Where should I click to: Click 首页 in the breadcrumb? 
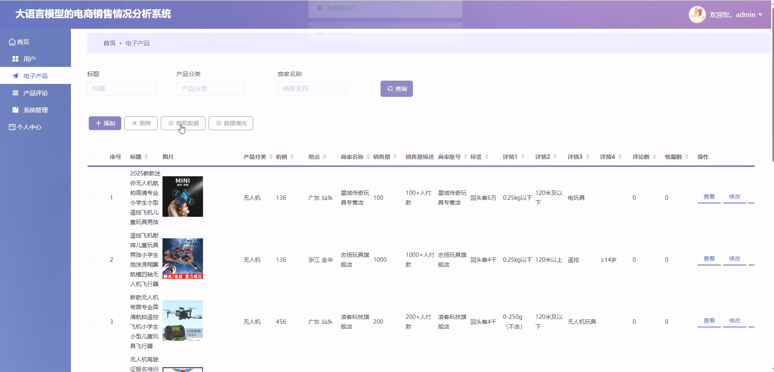(109, 43)
